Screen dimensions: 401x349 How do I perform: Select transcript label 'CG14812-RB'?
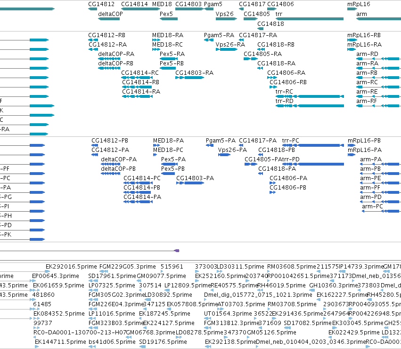pos(106,35)
